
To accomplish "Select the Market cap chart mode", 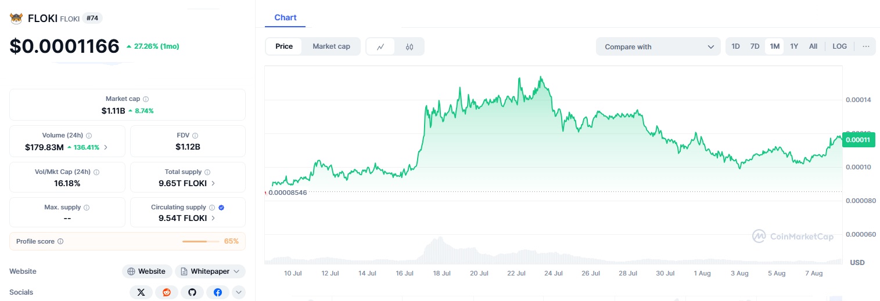I will click(x=331, y=46).
